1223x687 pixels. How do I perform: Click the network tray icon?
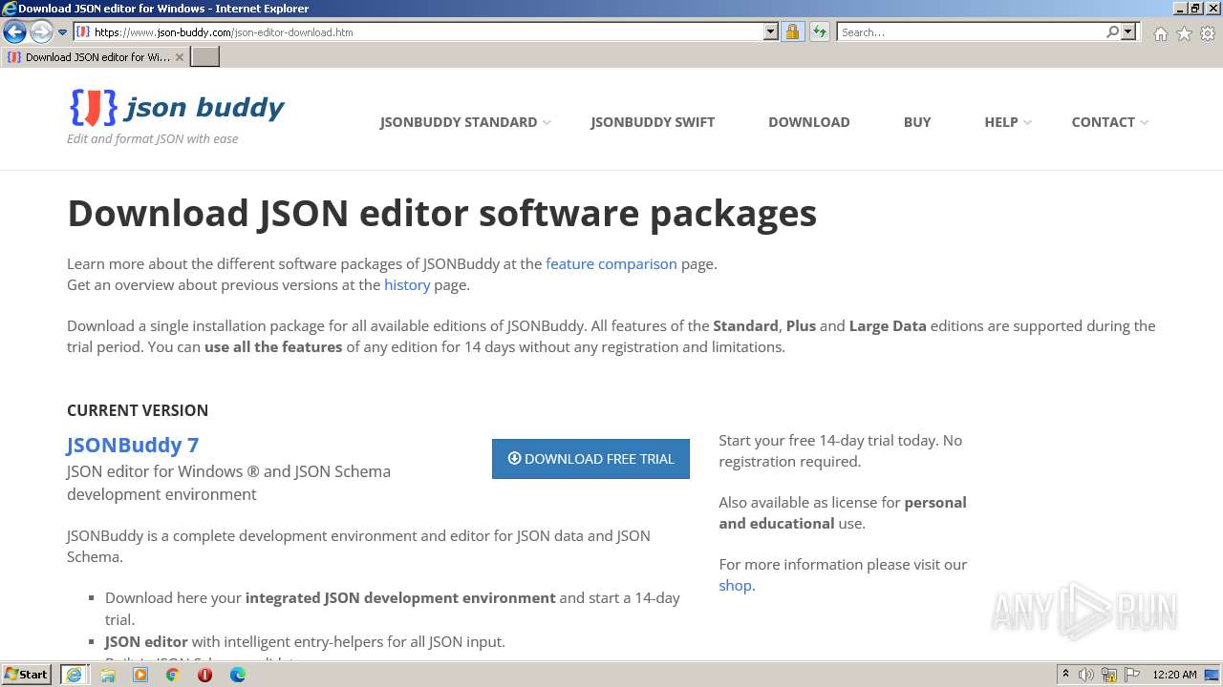click(1109, 675)
